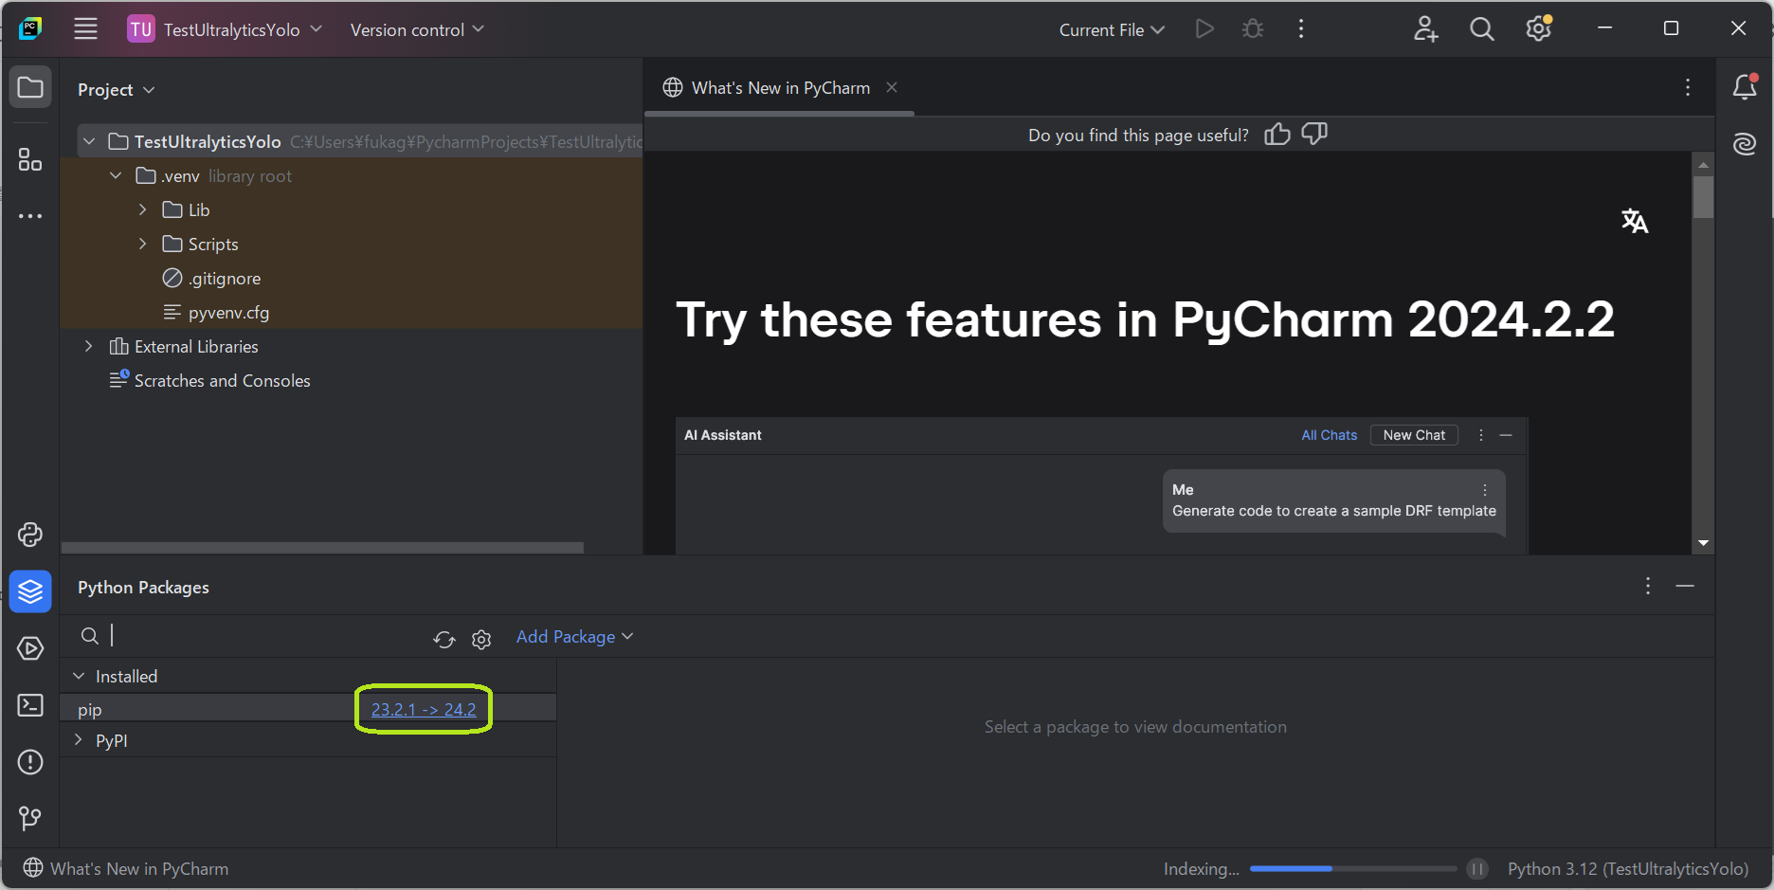Open Add Package dropdown

point(574,637)
